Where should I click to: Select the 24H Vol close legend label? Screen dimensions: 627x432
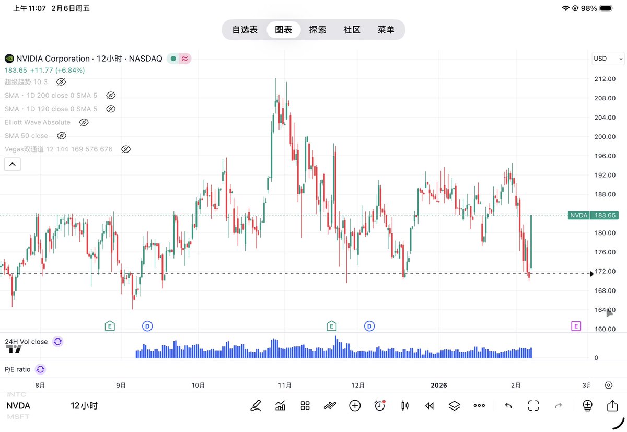pyautogui.click(x=26, y=342)
